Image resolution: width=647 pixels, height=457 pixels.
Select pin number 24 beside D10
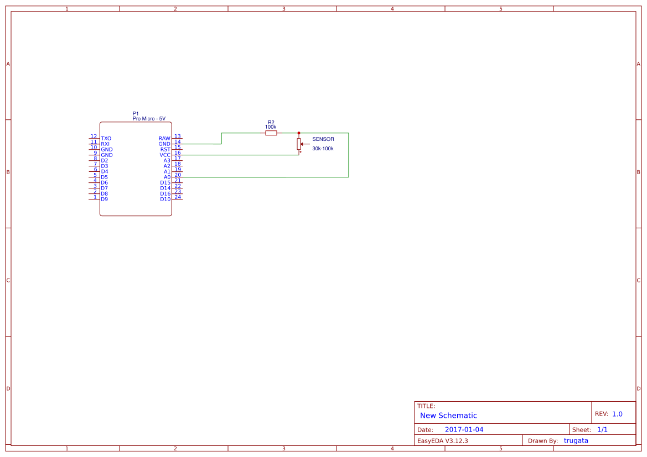(178, 197)
